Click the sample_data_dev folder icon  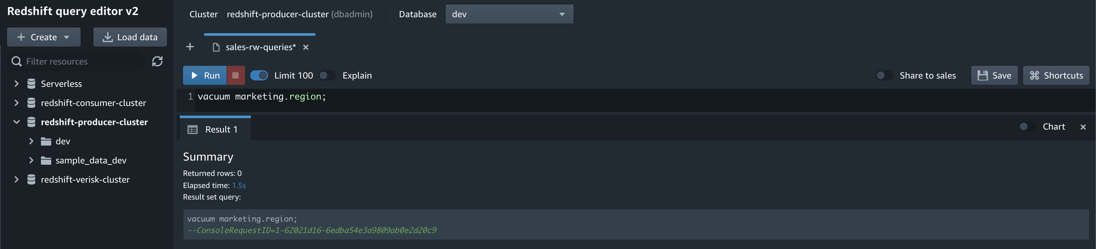(x=46, y=160)
